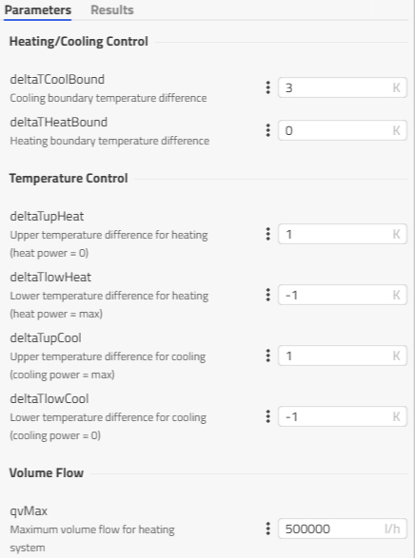The image size is (415, 558).
Task: Select the Heating/Cooling Control section header
Action: click(x=78, y=41)
